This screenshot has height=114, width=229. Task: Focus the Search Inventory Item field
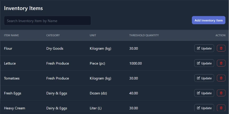[48, 21]
